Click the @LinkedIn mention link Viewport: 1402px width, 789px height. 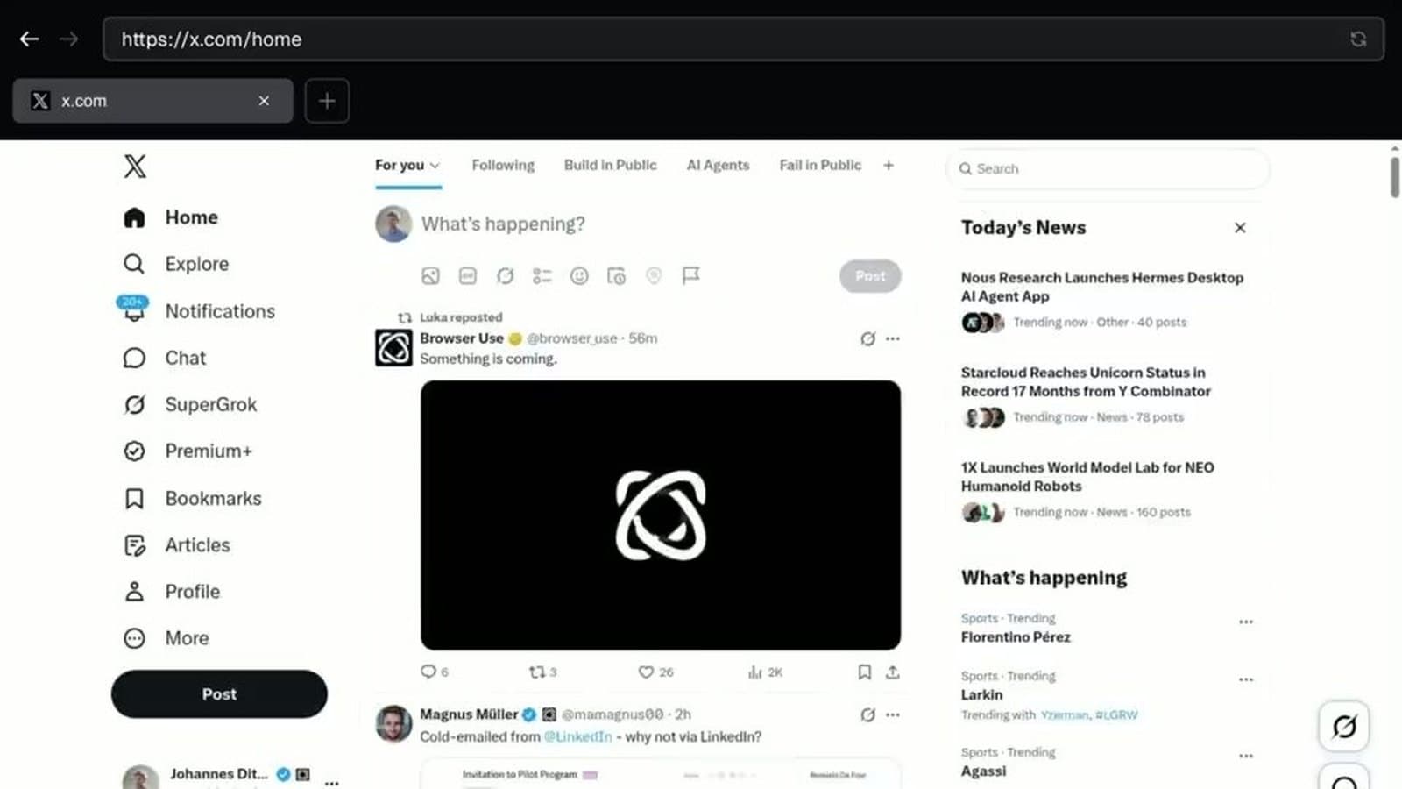[577, 736]
